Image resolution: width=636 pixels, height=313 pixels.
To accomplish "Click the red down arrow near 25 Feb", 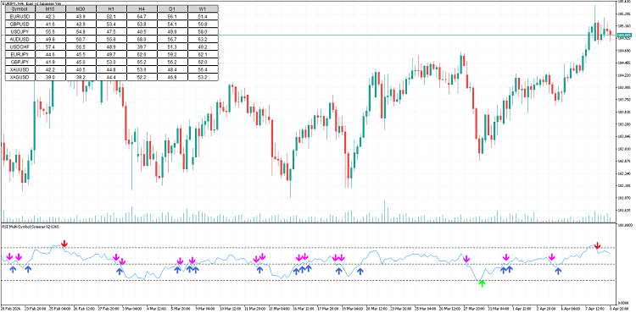I will coord(64,244).
